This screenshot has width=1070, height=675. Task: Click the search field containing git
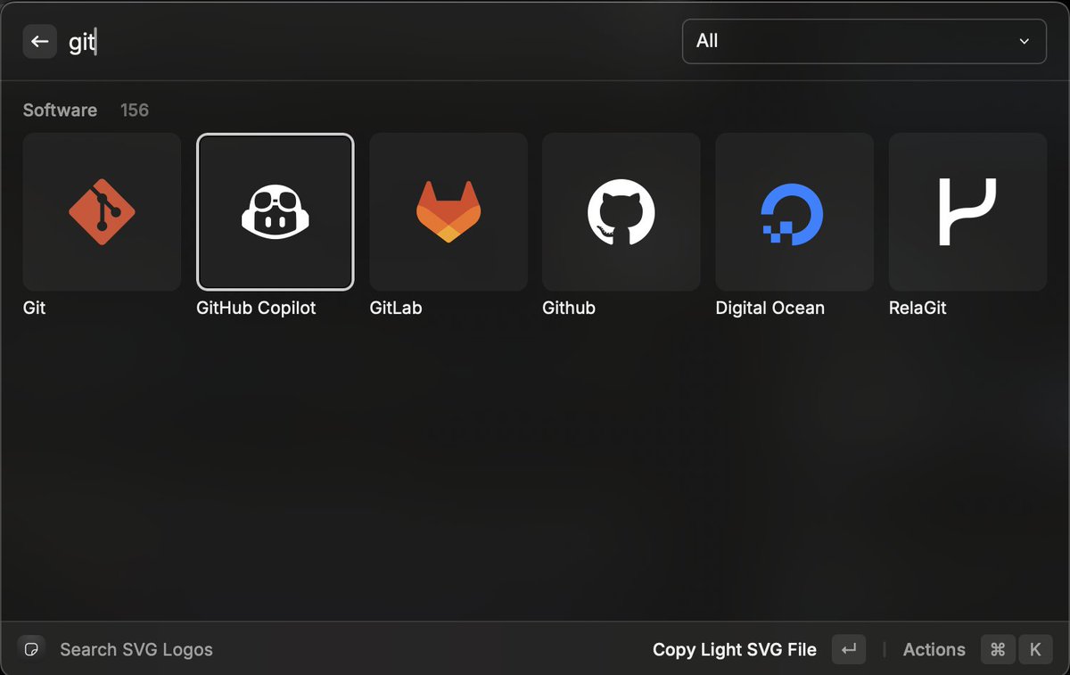click(x=366, y=42)
